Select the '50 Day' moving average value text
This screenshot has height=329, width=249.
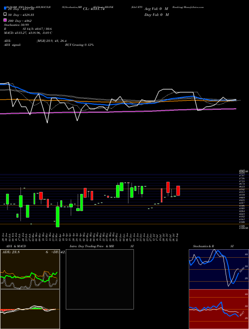click(21, 15)
